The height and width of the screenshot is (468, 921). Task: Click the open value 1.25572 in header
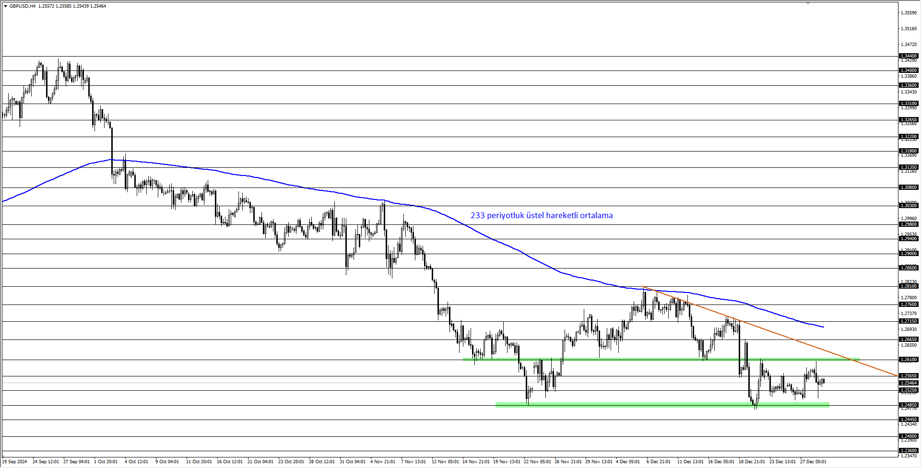(x=47, y=6)
